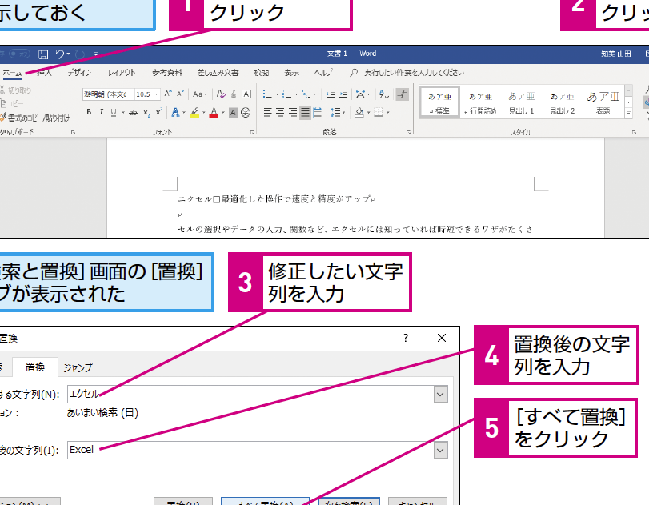Viewport: 649px width, 505px height.
Task: Toggle underline formatting
Action: (112, 110)
